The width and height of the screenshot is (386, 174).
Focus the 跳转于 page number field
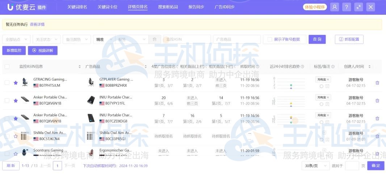[x=352, y=166]
